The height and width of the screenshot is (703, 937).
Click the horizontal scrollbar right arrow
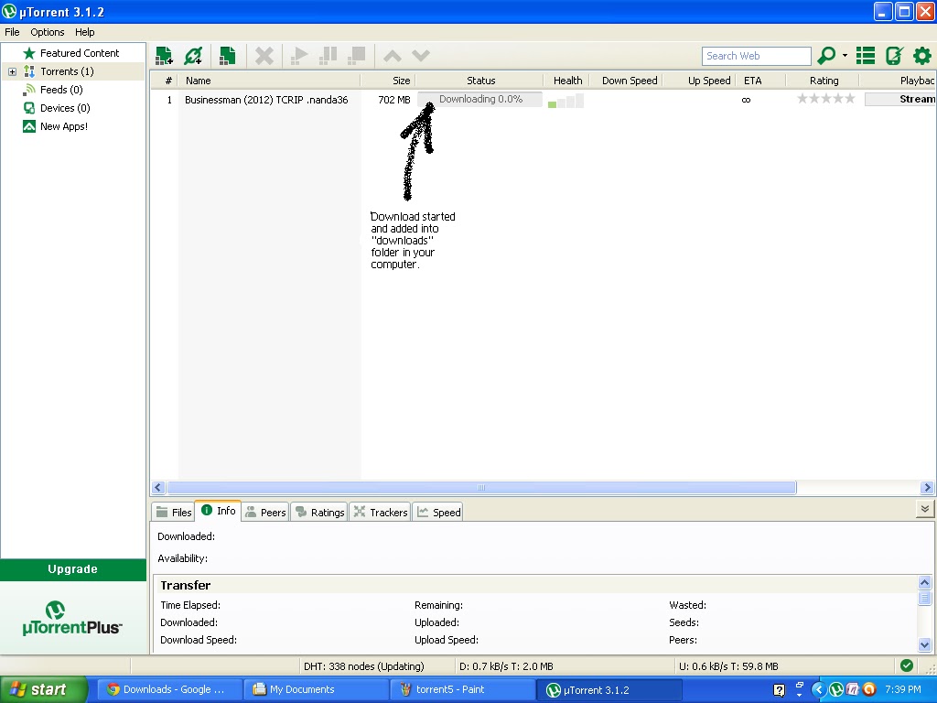(x=927, y=487)
